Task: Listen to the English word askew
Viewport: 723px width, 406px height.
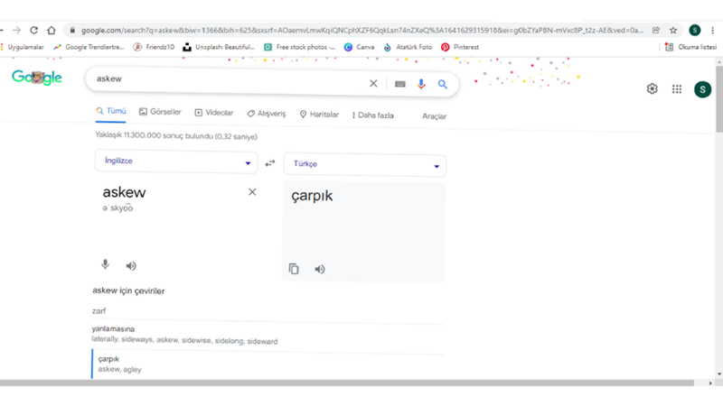Action: (131, 266)
